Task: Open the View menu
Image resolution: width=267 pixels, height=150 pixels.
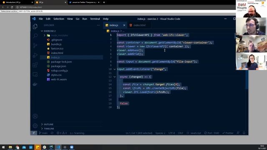Action: click(70, 19)
